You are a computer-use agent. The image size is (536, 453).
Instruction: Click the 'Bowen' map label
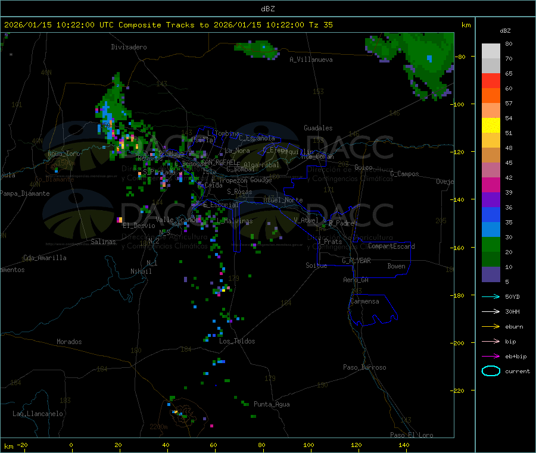click(396, 266)
